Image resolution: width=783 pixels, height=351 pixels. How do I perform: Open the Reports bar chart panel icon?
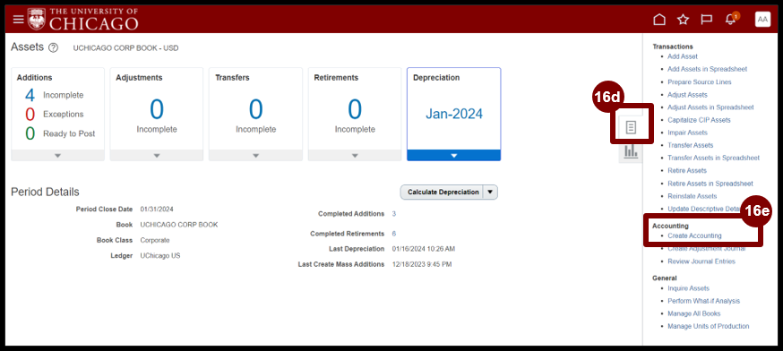pyautogui.click(x=632, y=151)
